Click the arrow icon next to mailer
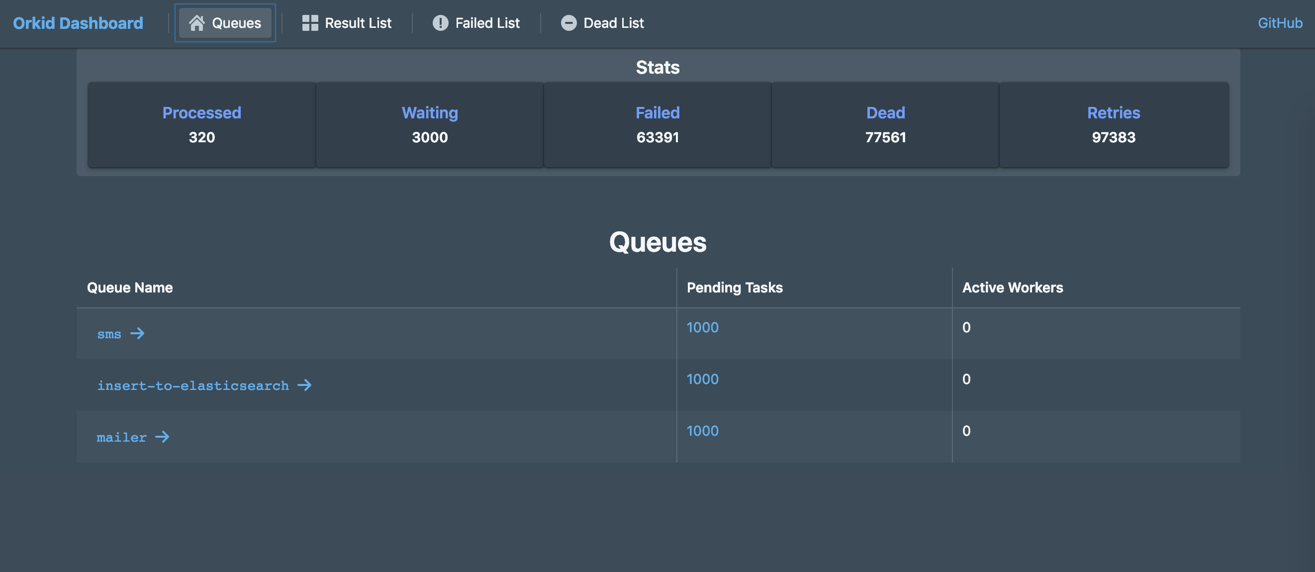The width and height of the screenshot is (1315, 572). 162,437
